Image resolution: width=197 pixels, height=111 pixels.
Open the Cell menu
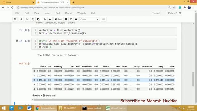[x=58, y=13]
